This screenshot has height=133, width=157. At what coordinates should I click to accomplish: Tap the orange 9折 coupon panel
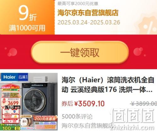point(27,17)
